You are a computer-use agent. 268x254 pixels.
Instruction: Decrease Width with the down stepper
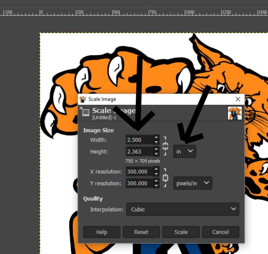pyautogui.click(x=156, y=142)
